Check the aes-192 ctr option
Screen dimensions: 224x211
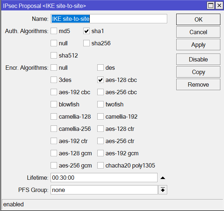(54, 141)
